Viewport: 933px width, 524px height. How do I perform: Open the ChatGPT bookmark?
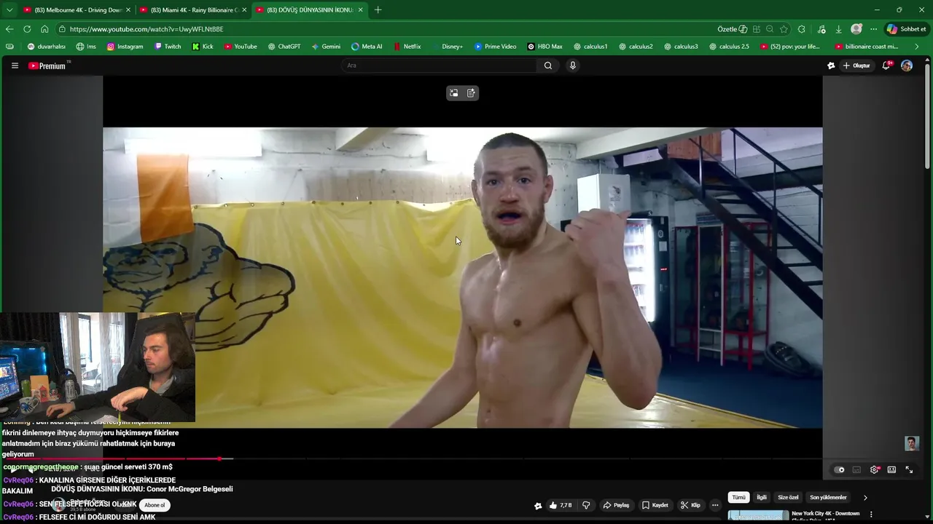(x=284, y=47)
